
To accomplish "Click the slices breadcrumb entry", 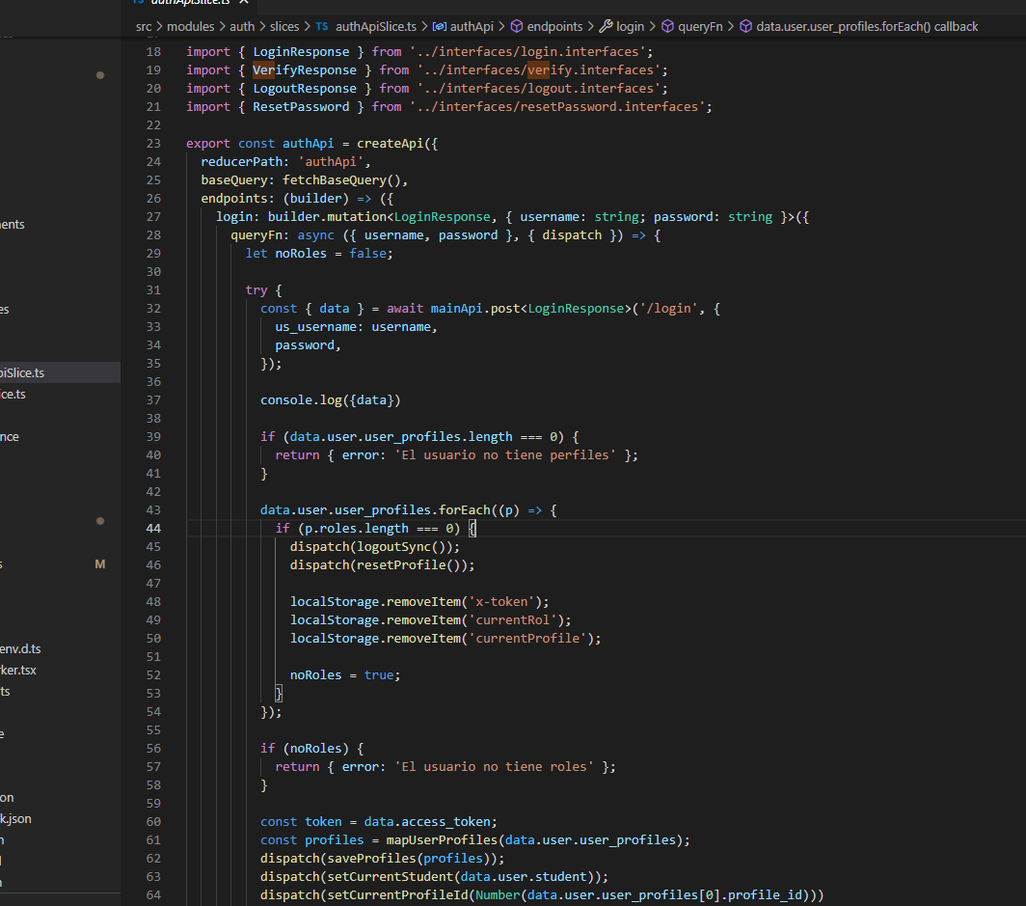I will (284, 26).
